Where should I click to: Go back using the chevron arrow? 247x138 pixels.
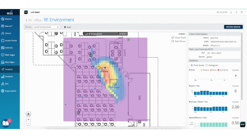pyautogui.click(x=26, y=20)
